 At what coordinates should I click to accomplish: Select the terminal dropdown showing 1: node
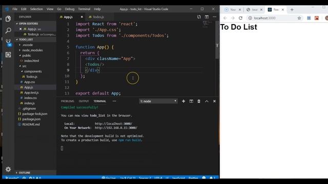[158, 101]
